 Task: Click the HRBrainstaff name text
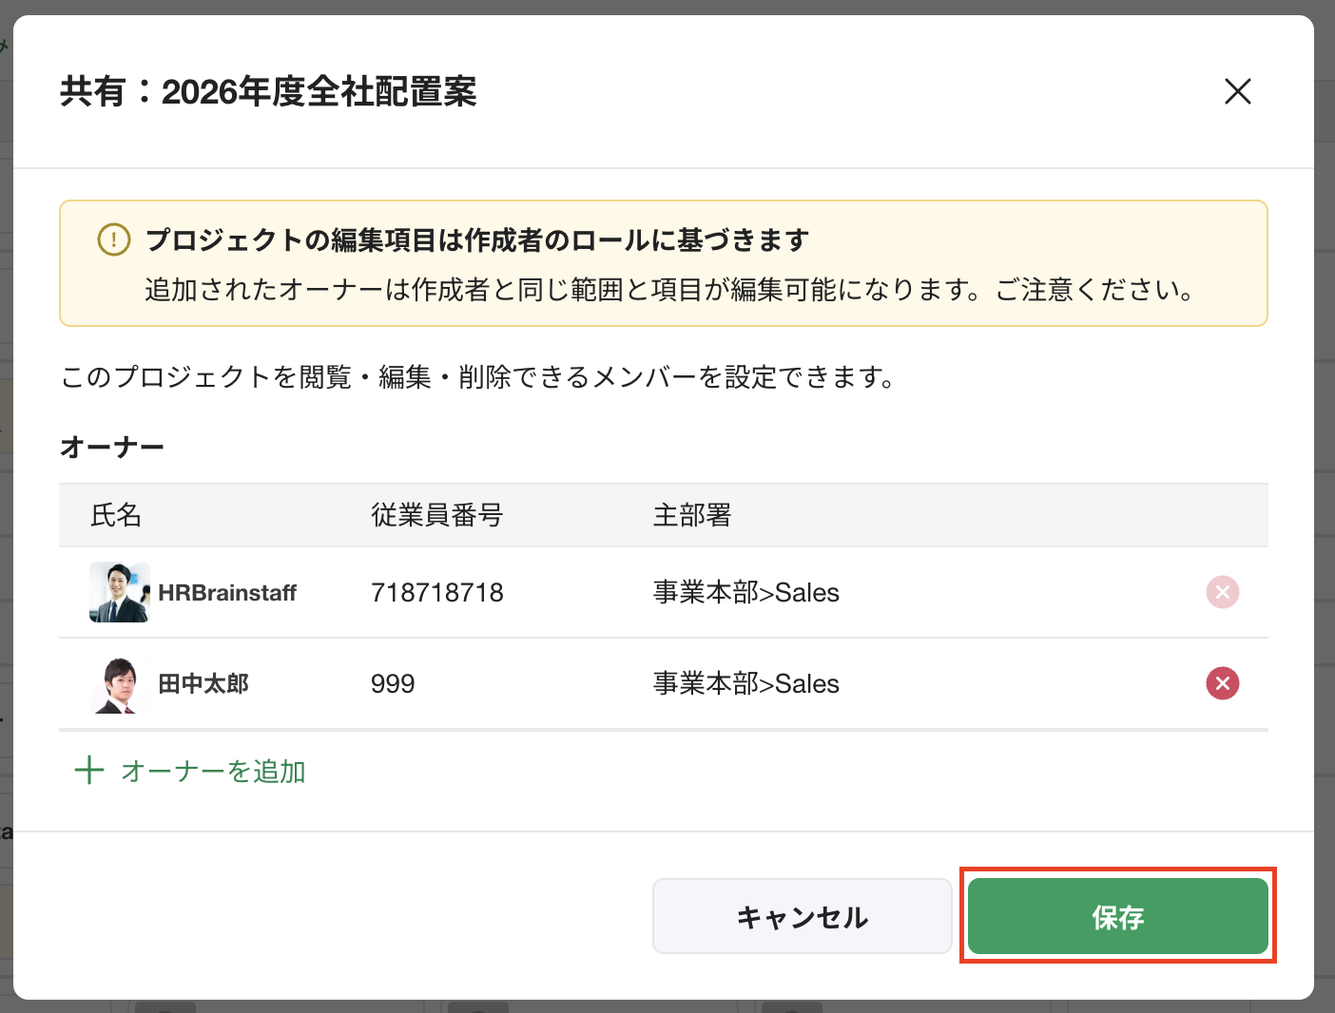tap(227, 593)
